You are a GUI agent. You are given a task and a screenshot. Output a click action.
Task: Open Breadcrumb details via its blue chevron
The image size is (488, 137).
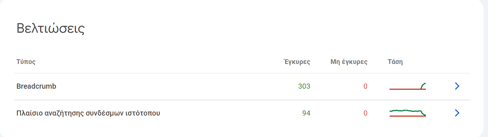click(x=457, y=86)
